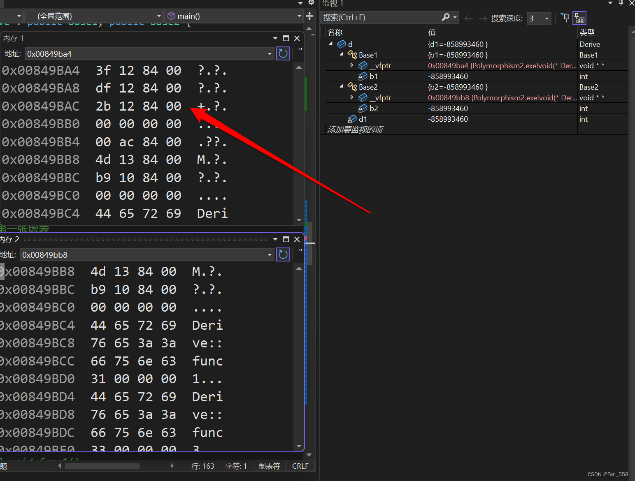This screenshot has height=481, width=635.
Task: Open Memory 2 address history dropdown
Action: (x=270, y=255)
